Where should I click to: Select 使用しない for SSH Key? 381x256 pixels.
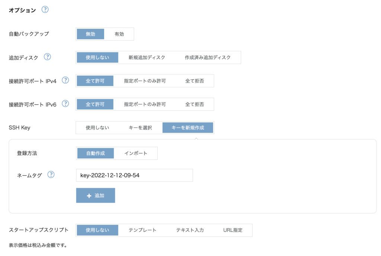point(97,127)
